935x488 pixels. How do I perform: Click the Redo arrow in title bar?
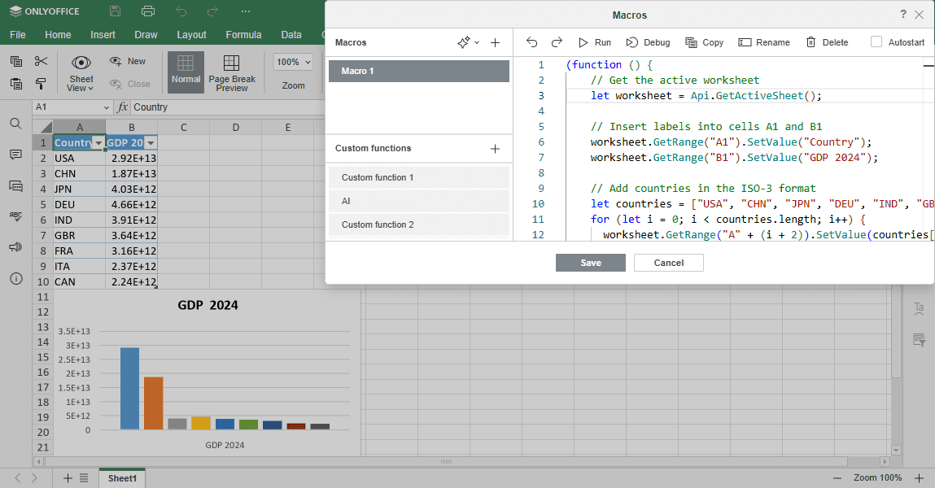213,11
